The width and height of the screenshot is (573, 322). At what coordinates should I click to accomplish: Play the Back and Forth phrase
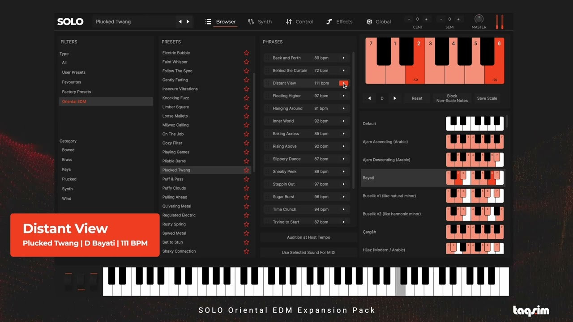click(343, 58)
